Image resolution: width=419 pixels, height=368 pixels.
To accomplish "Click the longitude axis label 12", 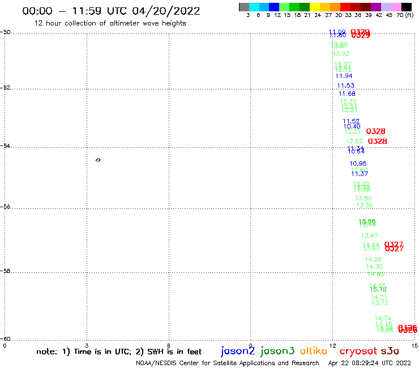I will click(333, 345).
